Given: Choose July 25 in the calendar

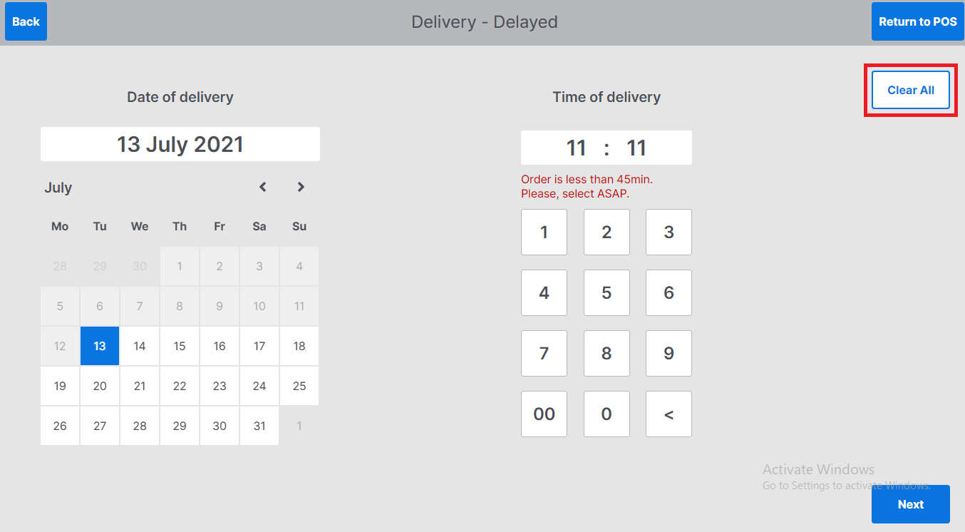Looking at the screenshot, I should point(299,386).
